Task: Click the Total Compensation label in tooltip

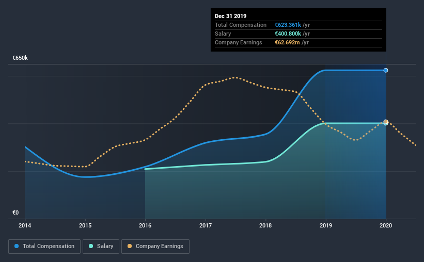Action: [241, 25]
